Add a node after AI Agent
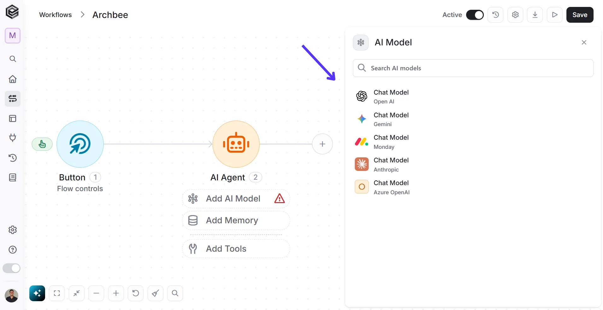This screenshot has width=603, height=310. point(322,144)
